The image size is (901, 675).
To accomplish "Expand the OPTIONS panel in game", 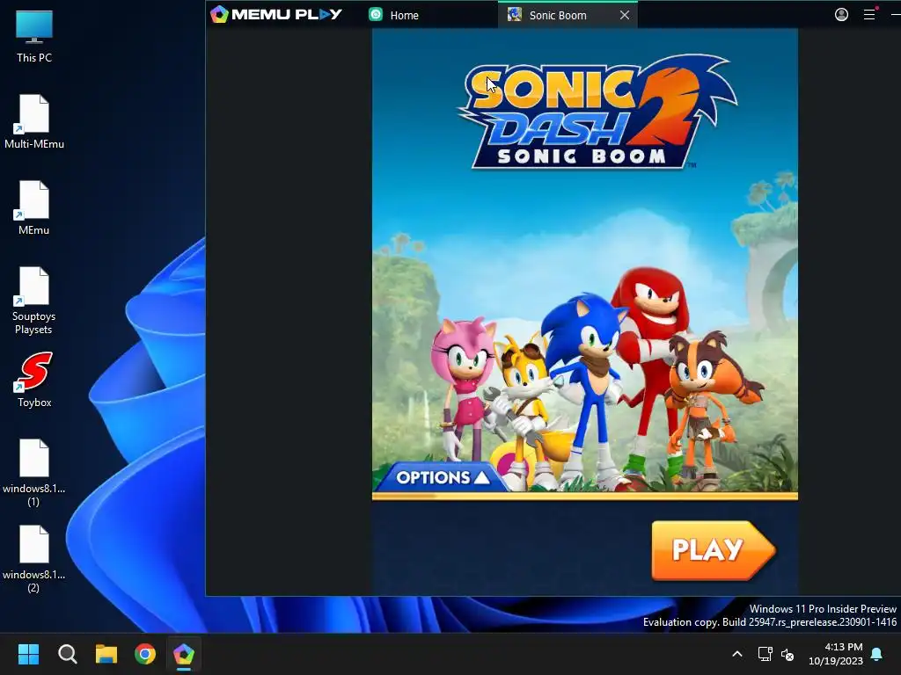I will click(443, 477).
